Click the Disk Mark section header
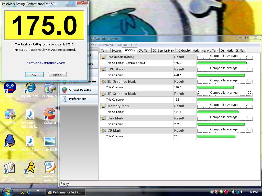 [148, 118]
